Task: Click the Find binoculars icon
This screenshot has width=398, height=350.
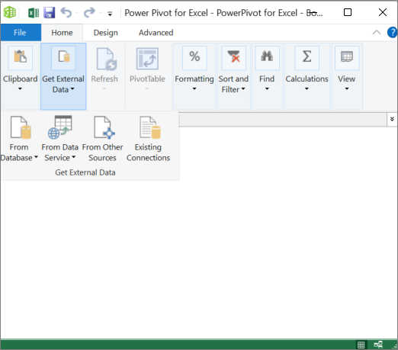Action: [x=268, y=58]
